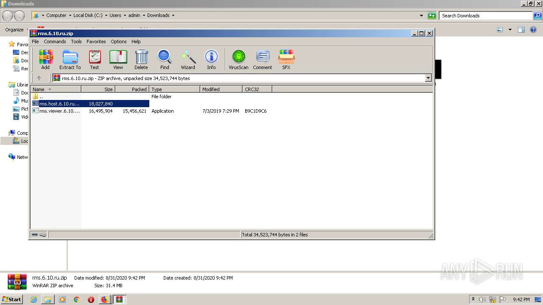
Task: Click the Comment speech bubble icon
Action: [x=263, y=59]
